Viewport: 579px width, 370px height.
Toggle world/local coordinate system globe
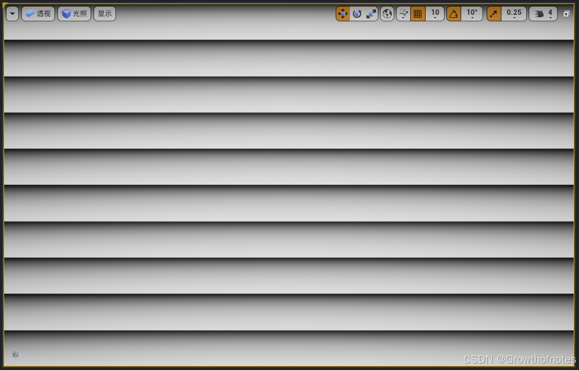pyautogui.click(x=387, y=14)
